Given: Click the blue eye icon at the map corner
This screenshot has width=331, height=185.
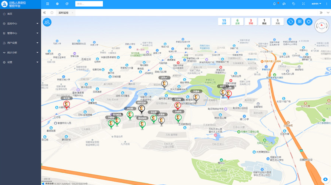Looking at the screenshot, I should (x=325, y=179).
